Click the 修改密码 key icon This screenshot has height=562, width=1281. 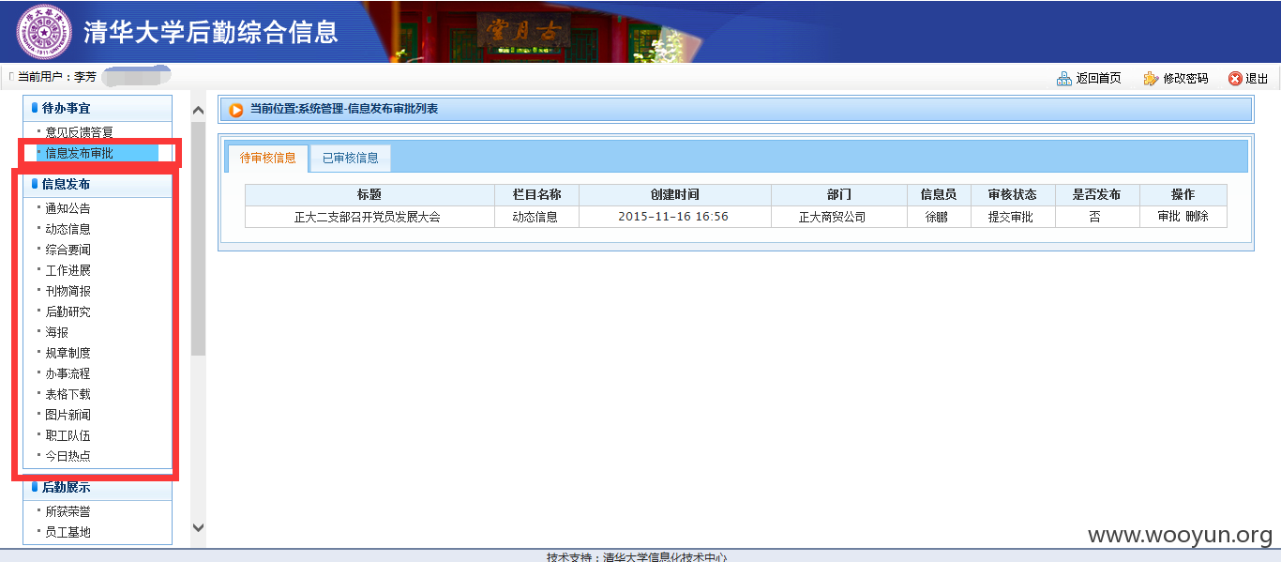1151,79
